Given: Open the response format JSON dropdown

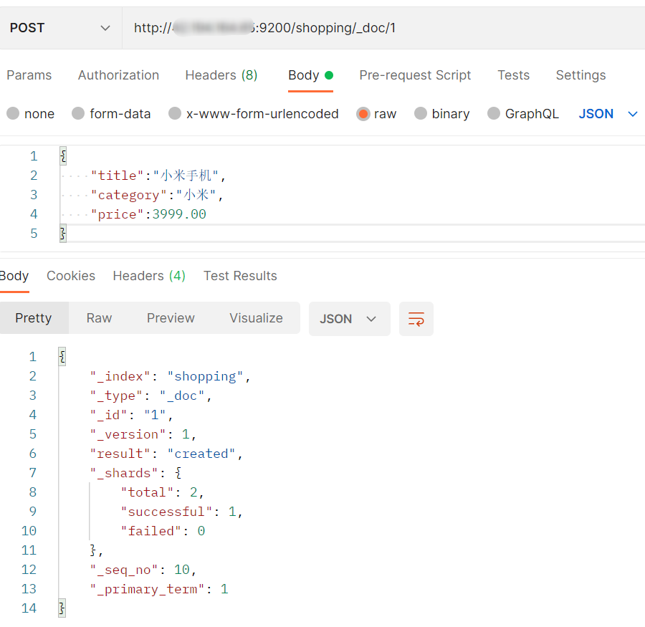Looking at the screenshot, I should (349, 319).
